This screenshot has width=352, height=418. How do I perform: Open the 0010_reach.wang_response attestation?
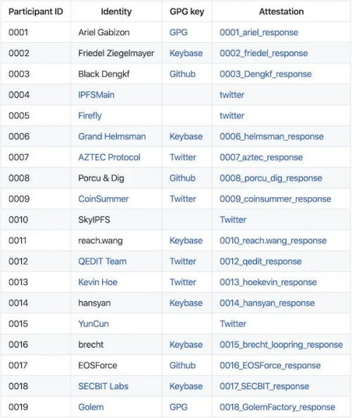pyautogui.click(x=273, y=241)
